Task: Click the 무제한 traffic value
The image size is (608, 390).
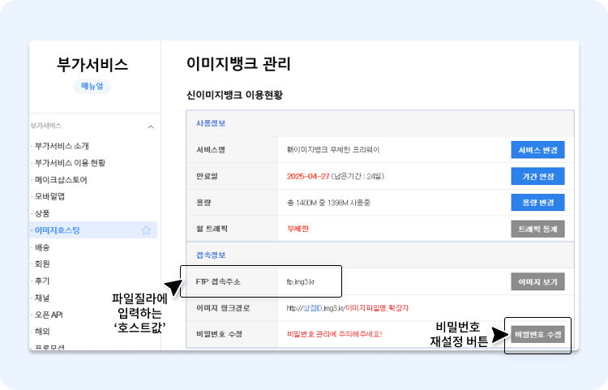Action: (x=298, y=229)
